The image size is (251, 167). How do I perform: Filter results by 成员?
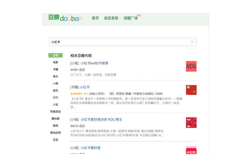55,91
